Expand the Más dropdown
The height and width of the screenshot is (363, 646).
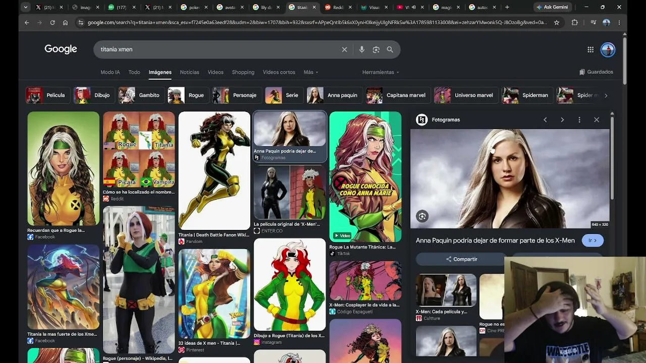311,72
